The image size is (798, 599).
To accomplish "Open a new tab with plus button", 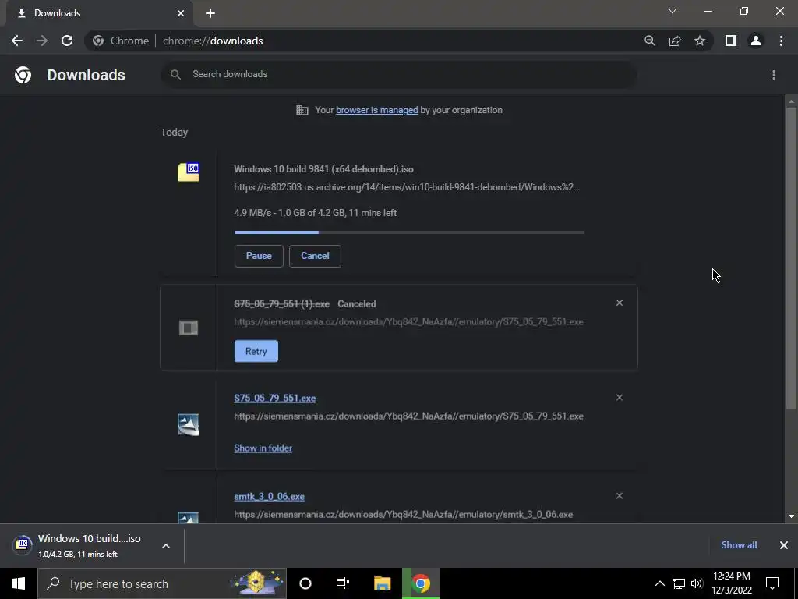I will coord(210,13).
